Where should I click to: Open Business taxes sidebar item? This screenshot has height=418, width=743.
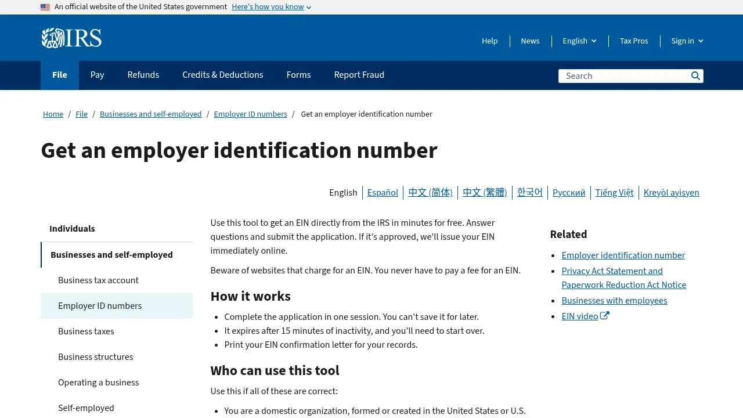tap(117, 331)
